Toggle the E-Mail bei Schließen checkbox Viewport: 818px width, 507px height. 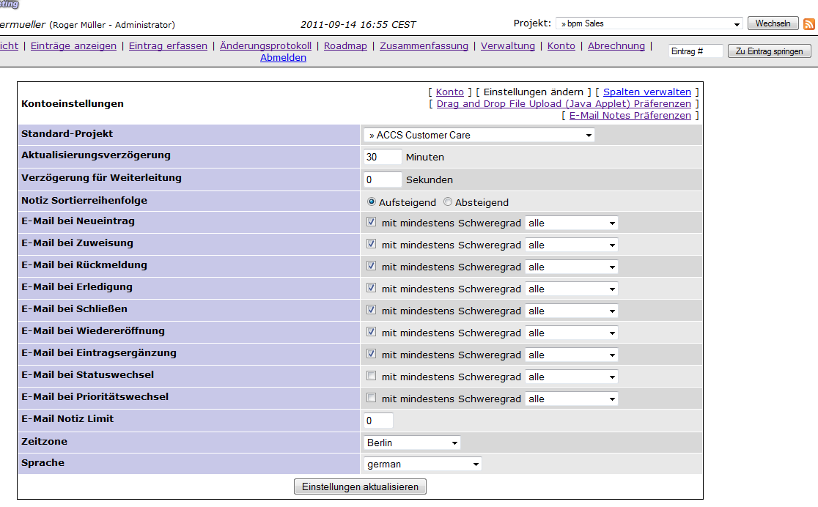(x=371, y=309)
